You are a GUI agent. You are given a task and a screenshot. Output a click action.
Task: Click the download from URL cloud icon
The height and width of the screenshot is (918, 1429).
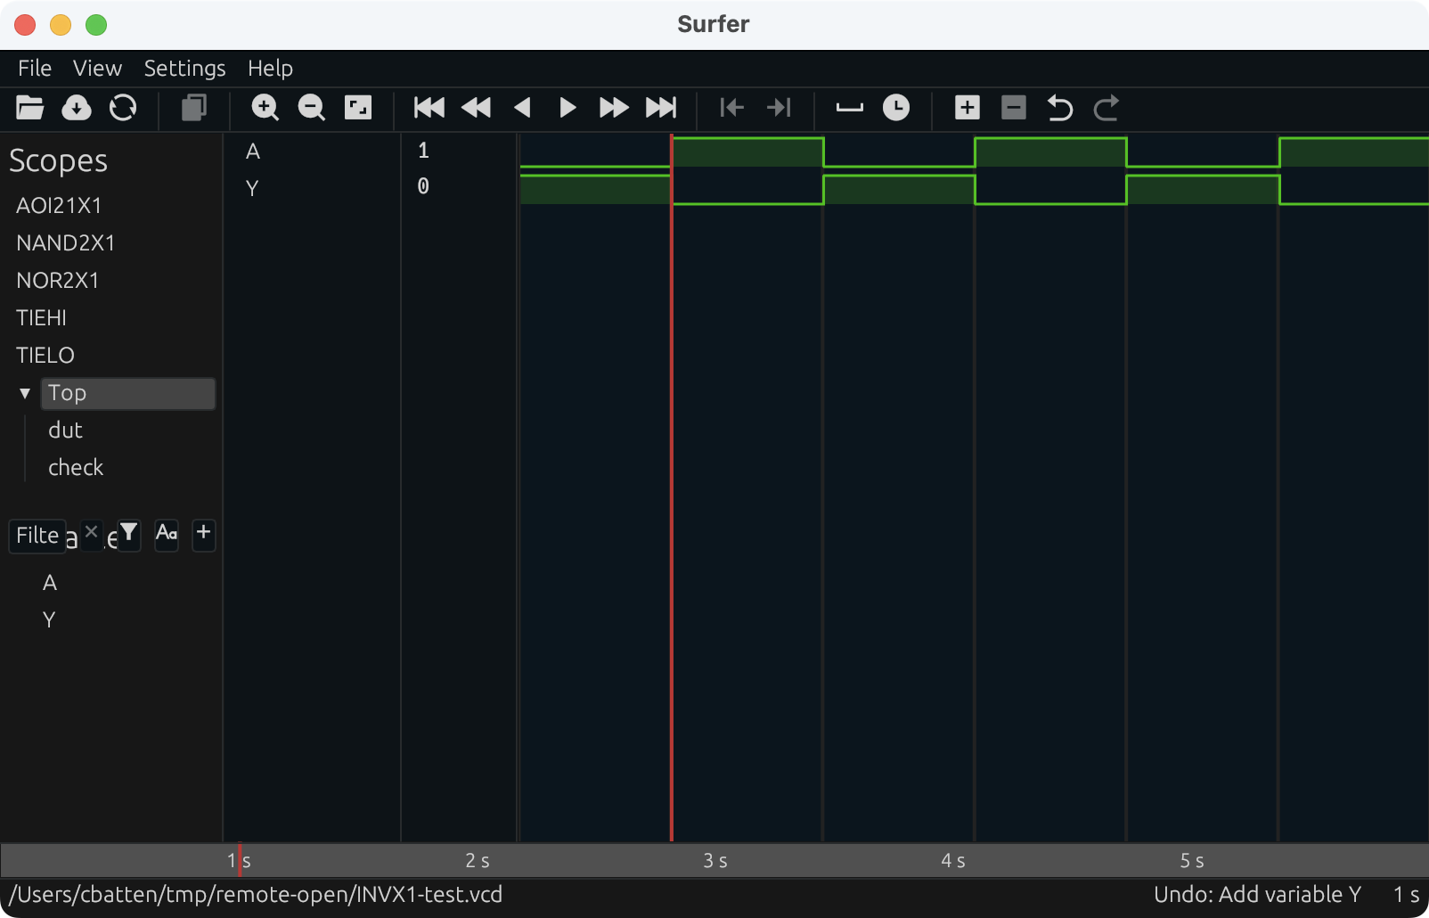[x=77, y=108]
